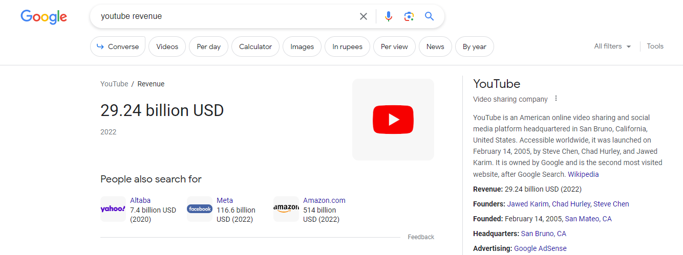Clear the search box with the X icon
The image size is (683, 255).
tap(364, 16)
